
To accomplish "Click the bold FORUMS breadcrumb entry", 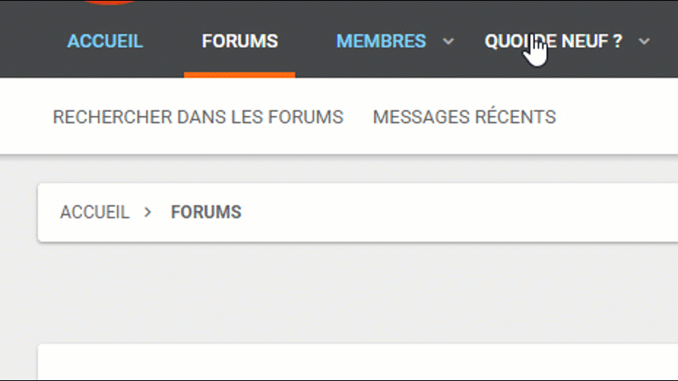I will click(x=206, y=213).
